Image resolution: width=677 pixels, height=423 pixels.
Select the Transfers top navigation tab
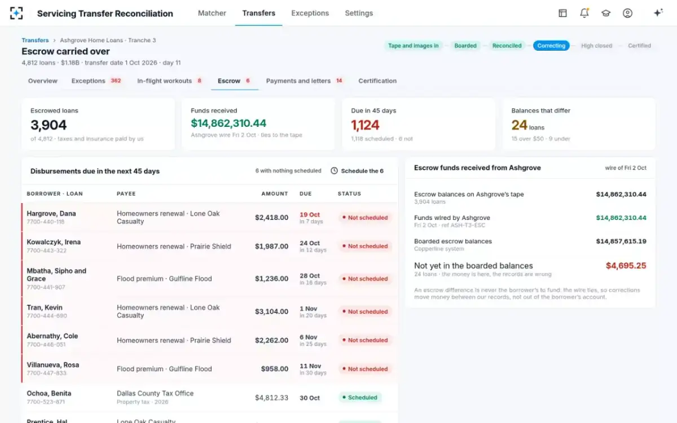point(259,13)
